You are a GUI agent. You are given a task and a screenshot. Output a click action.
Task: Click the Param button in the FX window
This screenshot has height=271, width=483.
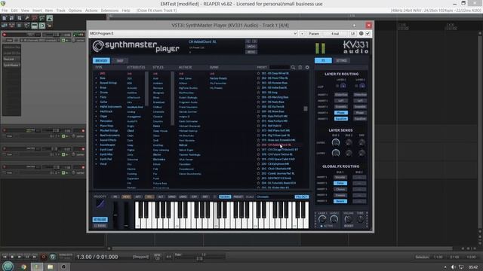click(314, 33)
